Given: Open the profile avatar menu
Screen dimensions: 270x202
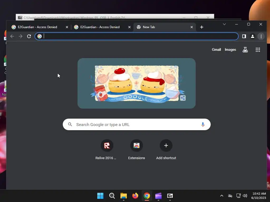Looking at the screenshot, I should 252,36.
